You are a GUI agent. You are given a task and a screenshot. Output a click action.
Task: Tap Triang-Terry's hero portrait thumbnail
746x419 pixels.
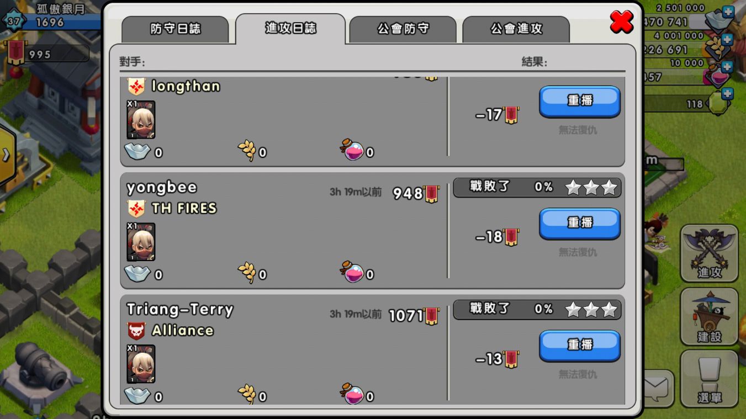point(141,364)
